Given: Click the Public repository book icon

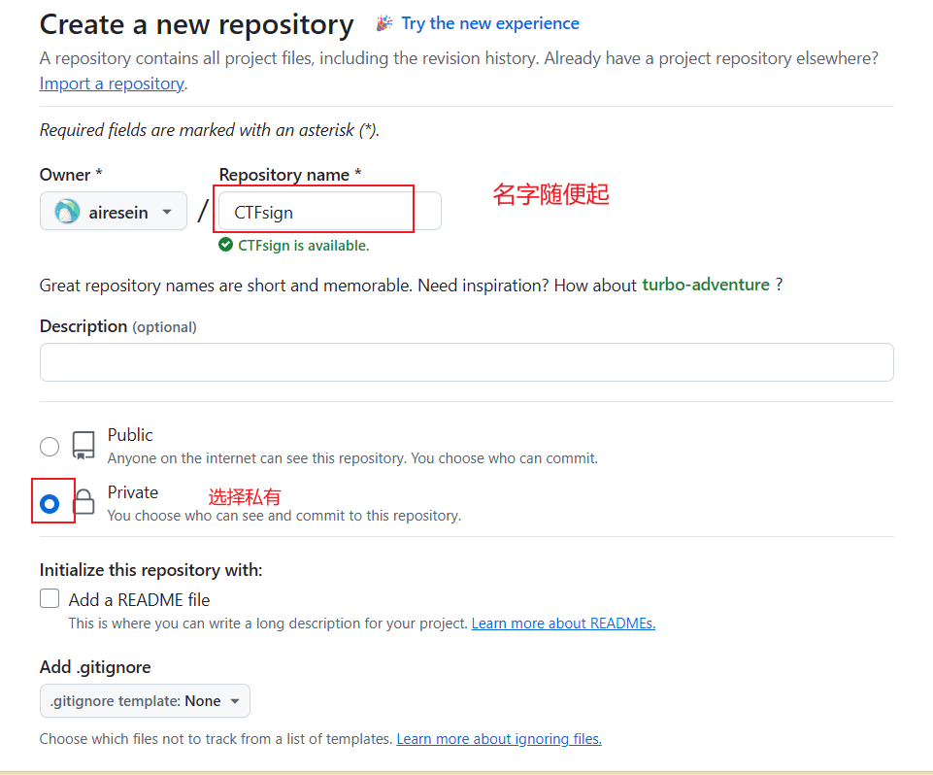Looking at the screenshot, I should (x=83, y=446).
